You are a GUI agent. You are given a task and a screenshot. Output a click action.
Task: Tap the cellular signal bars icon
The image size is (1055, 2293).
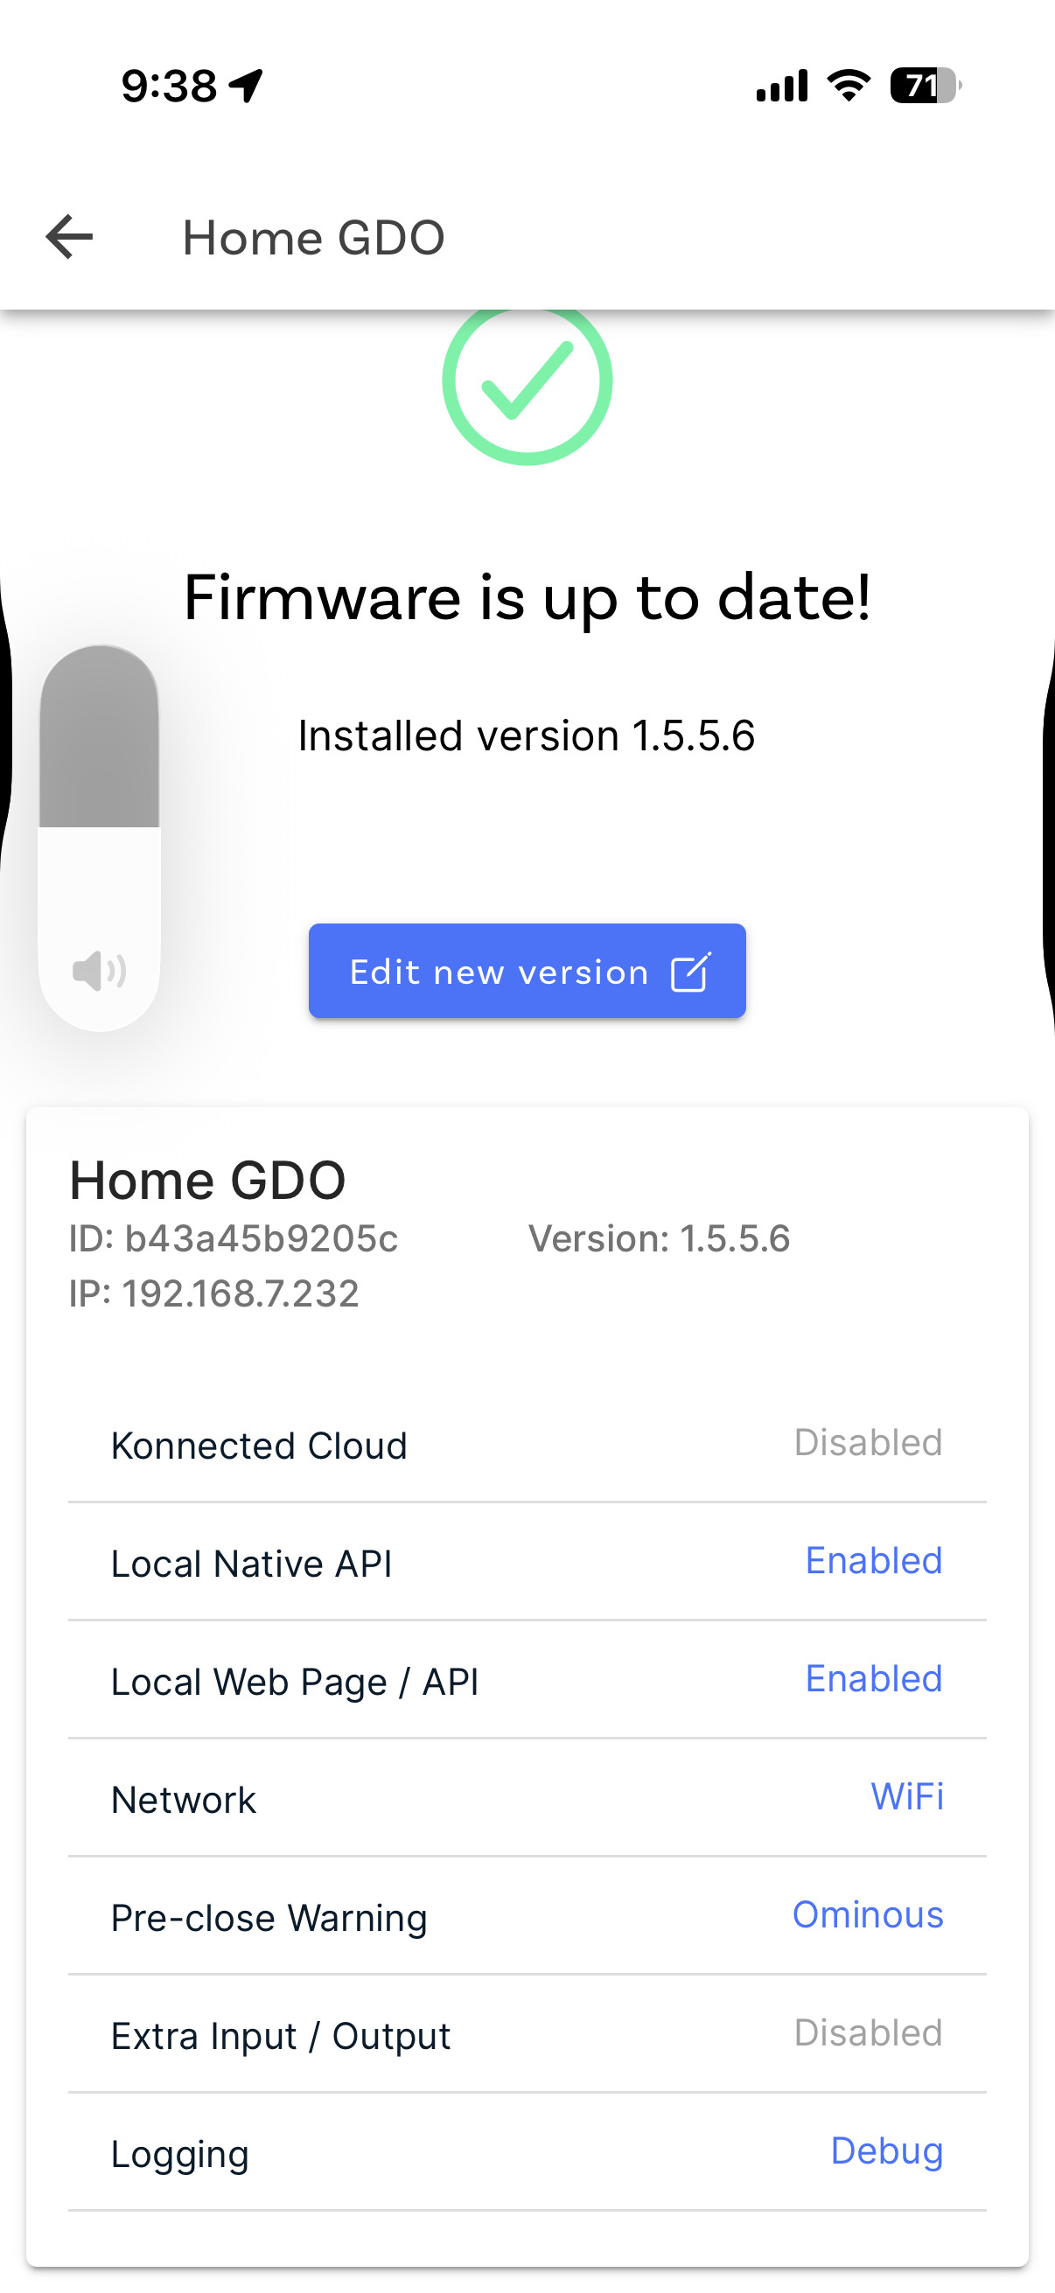782,86
